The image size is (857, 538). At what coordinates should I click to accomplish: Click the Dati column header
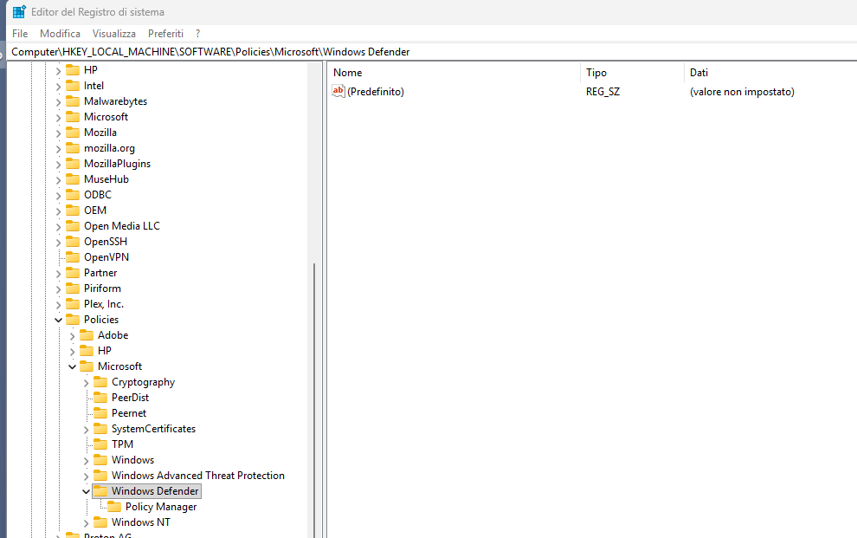coord(770,72)
